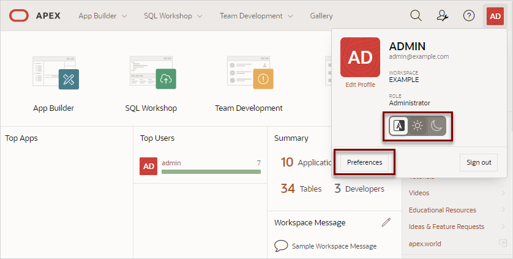513x259 pixels.
Task: Switch to light theme mode
Action: [x=418, y=126]
